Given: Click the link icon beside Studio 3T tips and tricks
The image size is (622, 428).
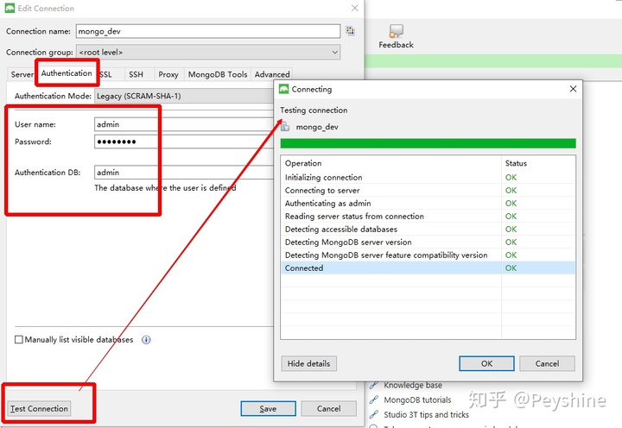Looking at the screenshot, I should (374, 414).
